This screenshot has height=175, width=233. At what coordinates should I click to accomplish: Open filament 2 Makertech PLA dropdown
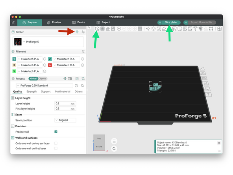(67, 59)
